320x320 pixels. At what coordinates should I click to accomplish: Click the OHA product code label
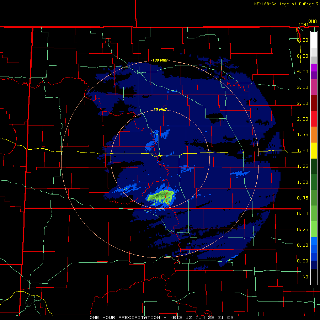(x=313, y=21)
